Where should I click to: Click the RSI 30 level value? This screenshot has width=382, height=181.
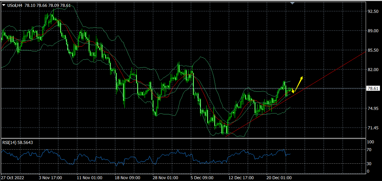[x=369, y=164]
